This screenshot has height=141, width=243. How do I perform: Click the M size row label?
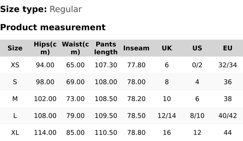tap(15, 99)
